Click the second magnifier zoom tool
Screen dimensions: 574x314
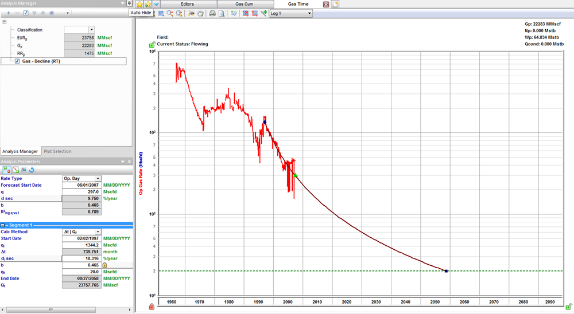(x=179, y=14)
